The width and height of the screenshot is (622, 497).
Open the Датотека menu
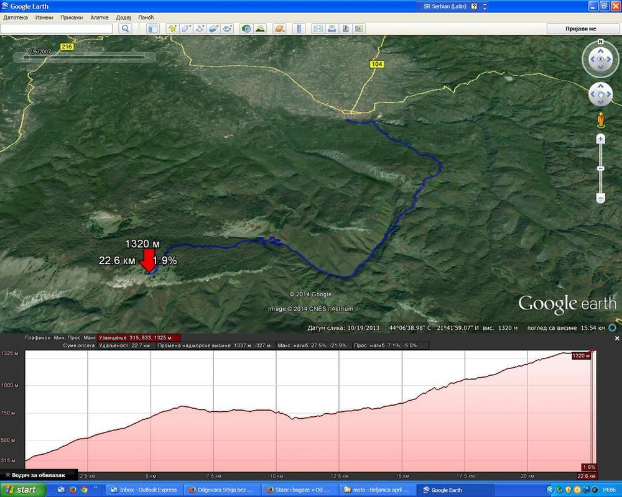coord(16,17)
